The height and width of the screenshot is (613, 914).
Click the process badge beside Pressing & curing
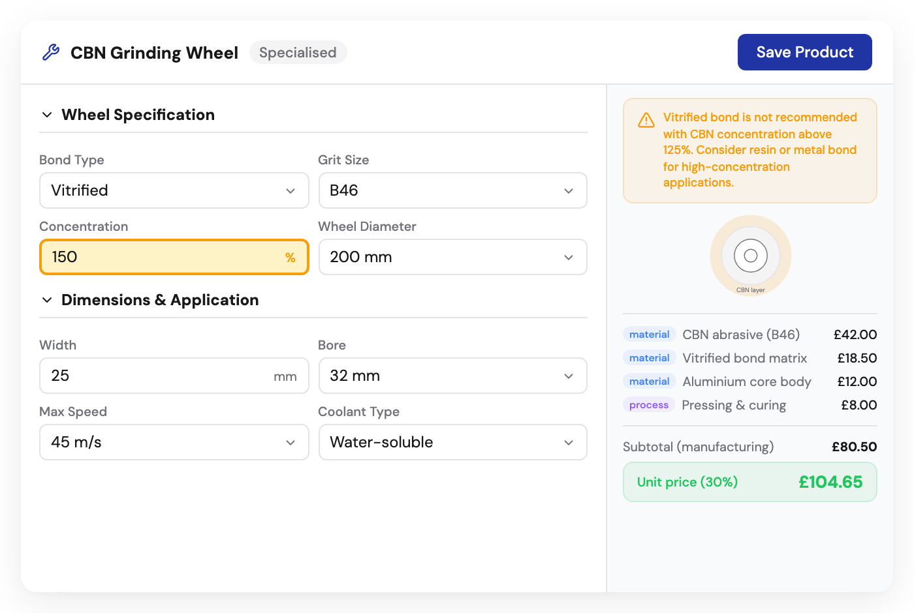648,404
